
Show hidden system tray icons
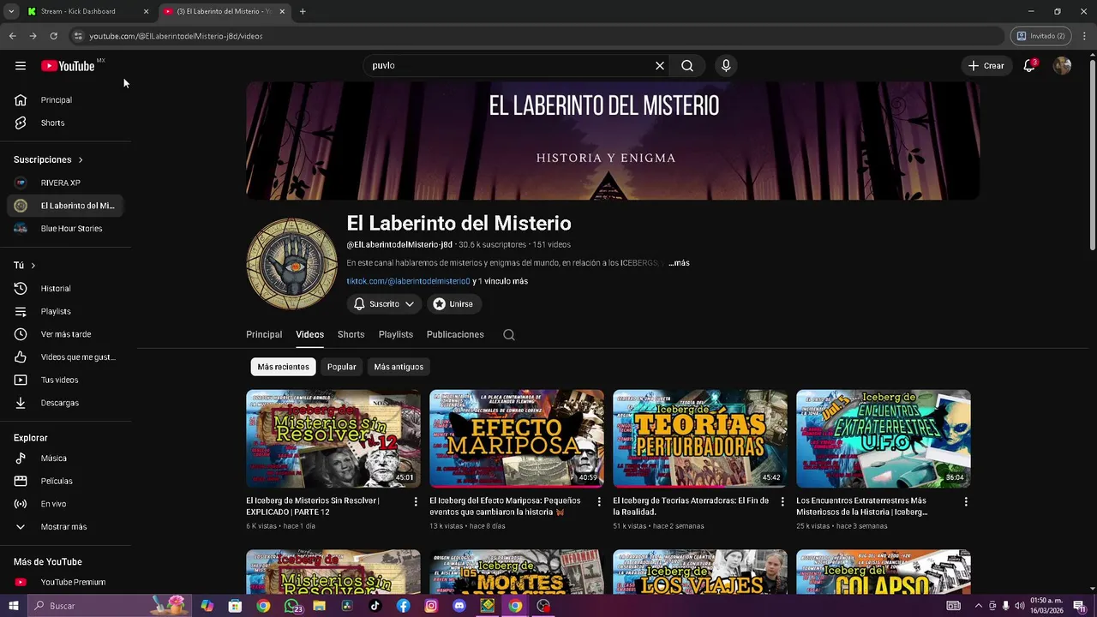pos(979,606)
